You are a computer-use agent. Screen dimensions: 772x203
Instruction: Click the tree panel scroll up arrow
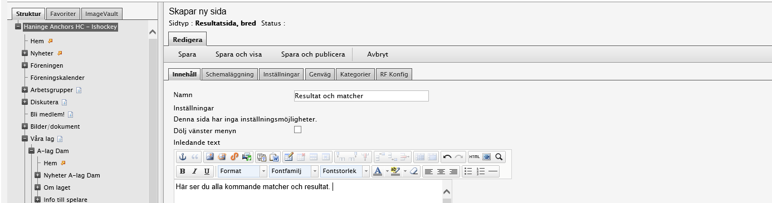(x=153, y=32)
